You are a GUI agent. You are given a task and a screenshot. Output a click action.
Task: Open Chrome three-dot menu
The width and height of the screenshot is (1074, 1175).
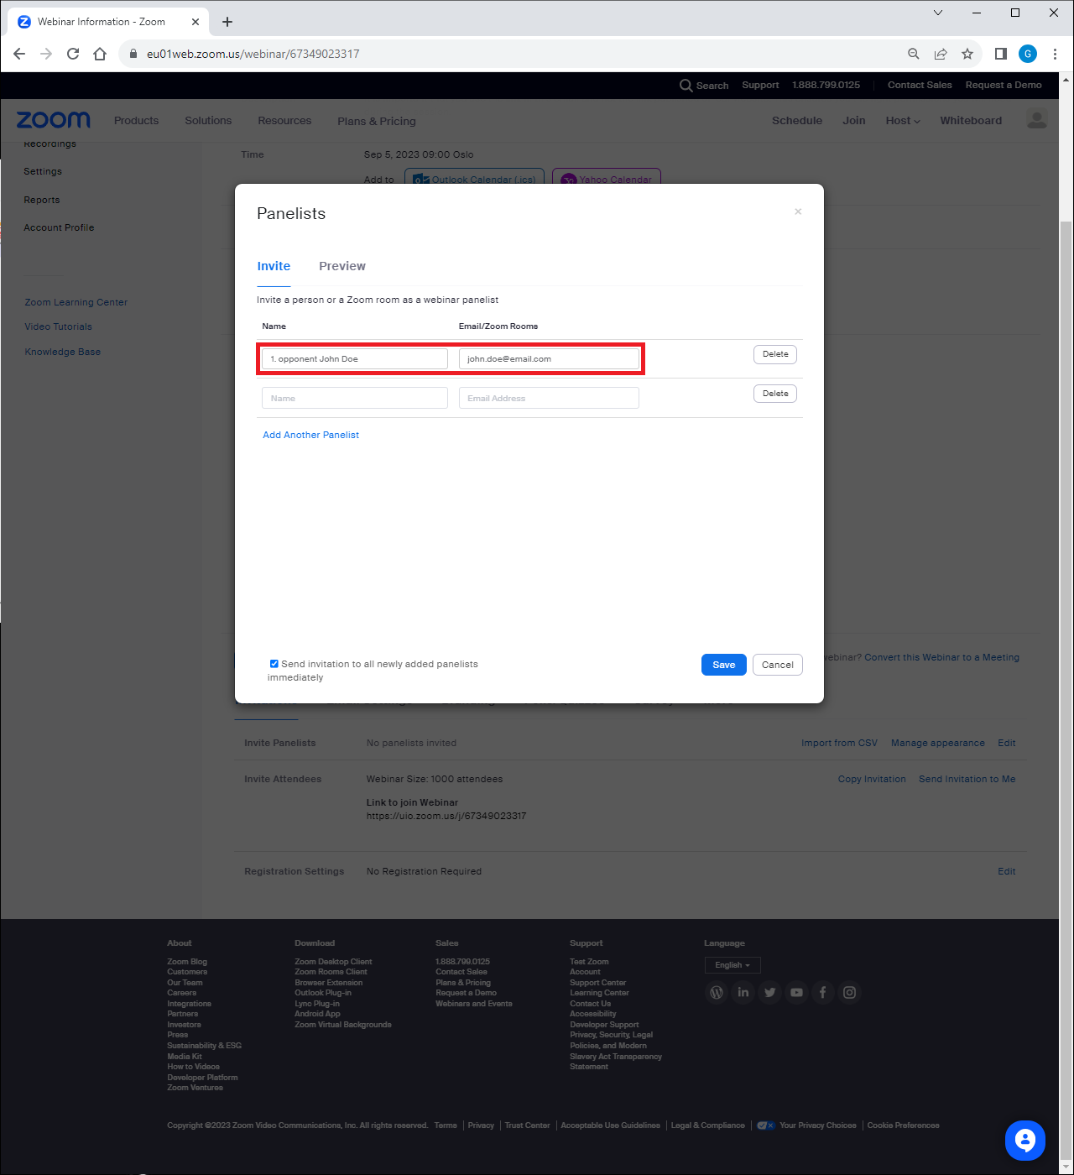[x=1055, y=54]
